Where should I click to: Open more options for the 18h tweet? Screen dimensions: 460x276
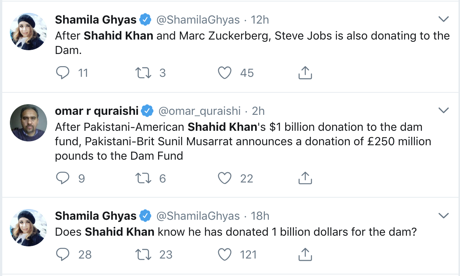click(x=444, y=216)
